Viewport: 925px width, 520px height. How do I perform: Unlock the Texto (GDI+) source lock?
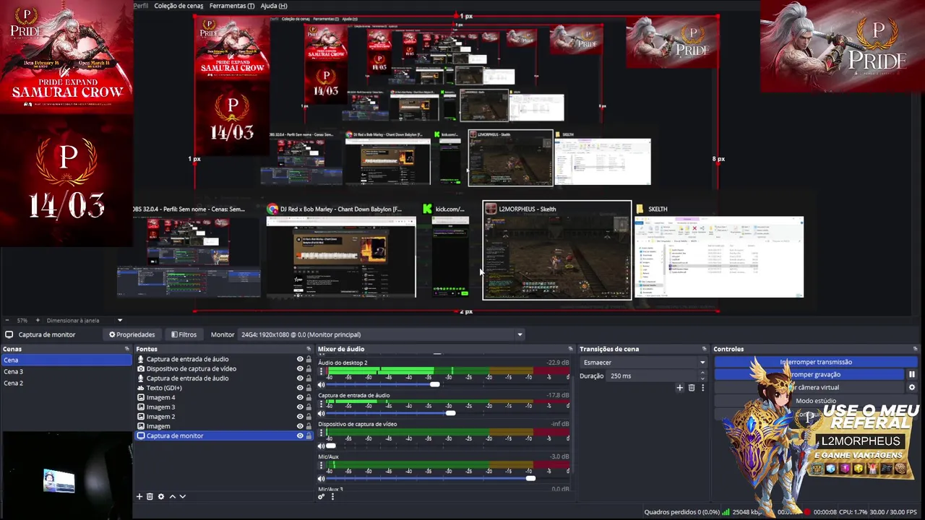[309, 388]
